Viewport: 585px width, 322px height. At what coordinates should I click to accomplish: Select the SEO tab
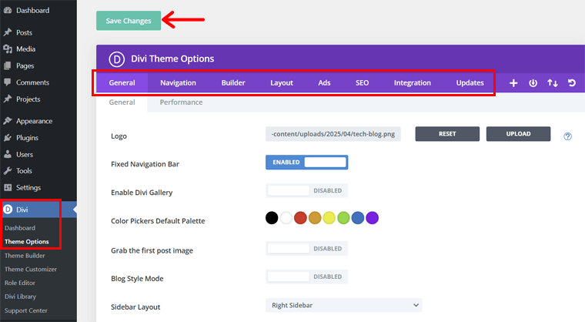pyautogui.click(x=362, y=83)
